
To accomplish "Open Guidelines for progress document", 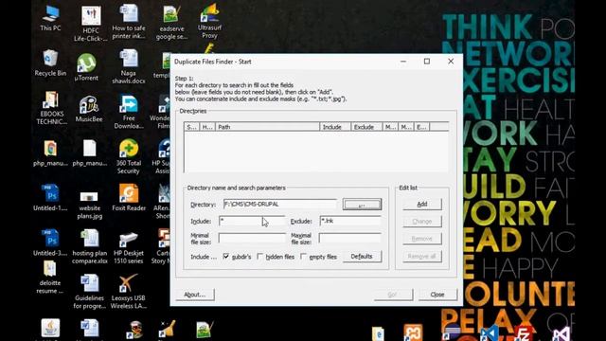I will (89, 292).
